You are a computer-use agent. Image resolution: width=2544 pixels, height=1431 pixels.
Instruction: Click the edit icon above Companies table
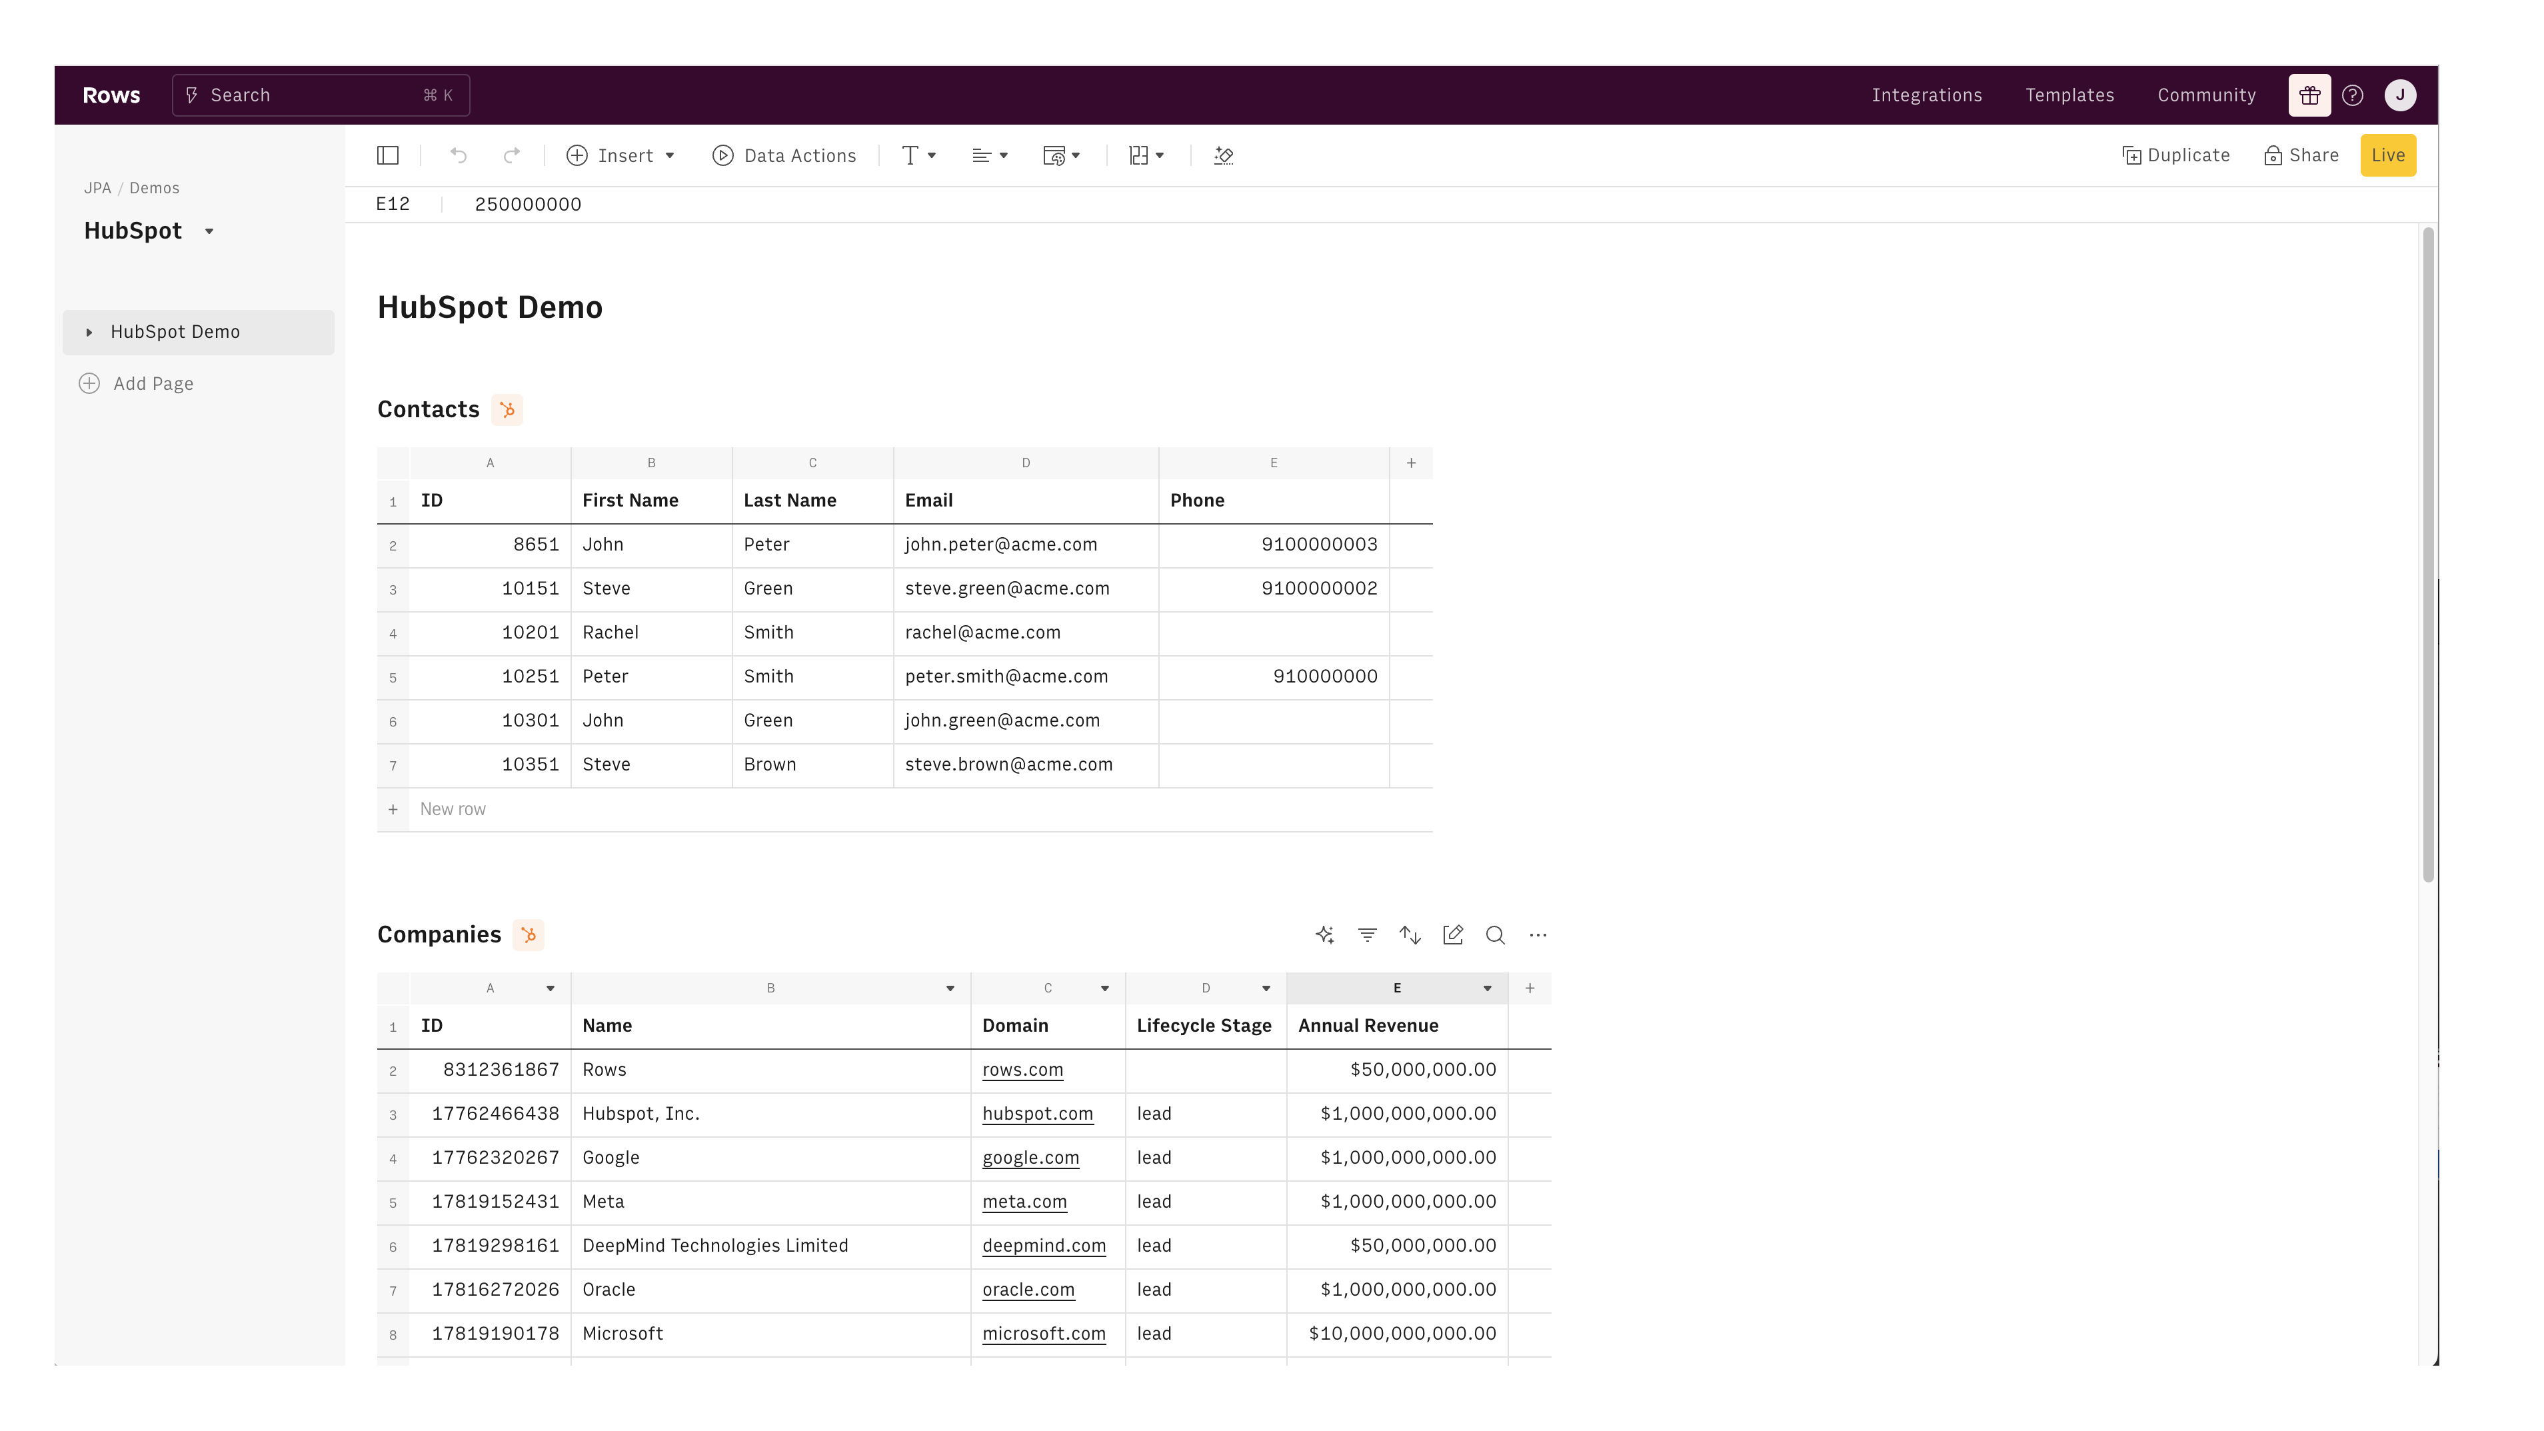1453,934
